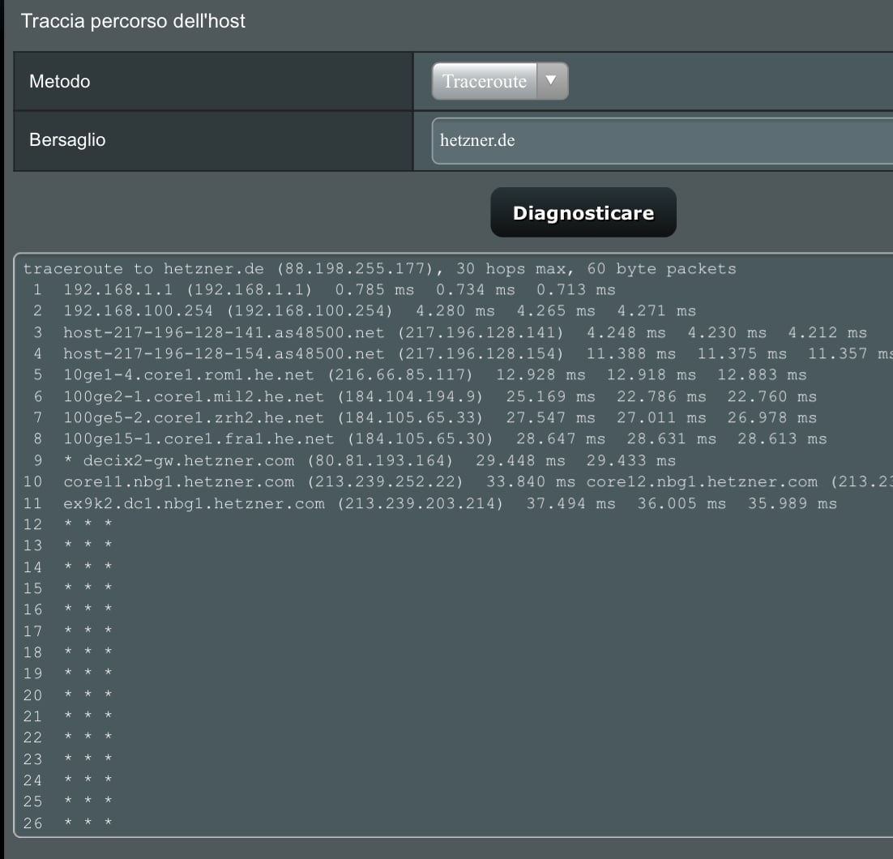Screen dimensions: 893x859
Task: Click hop 10 core11.nbg1.hetzner.com
Action: point(179,482)
